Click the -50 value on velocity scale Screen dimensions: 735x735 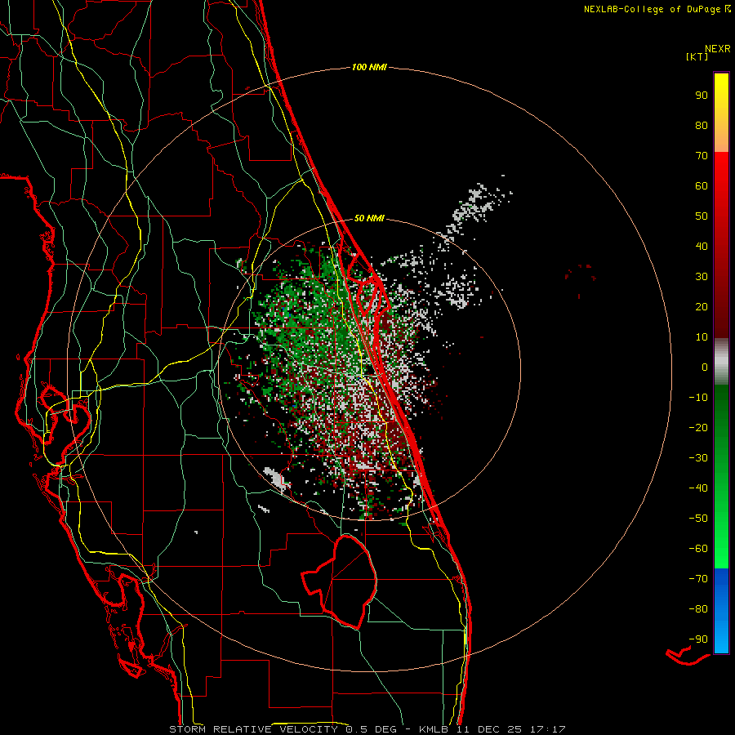(698, 519)
